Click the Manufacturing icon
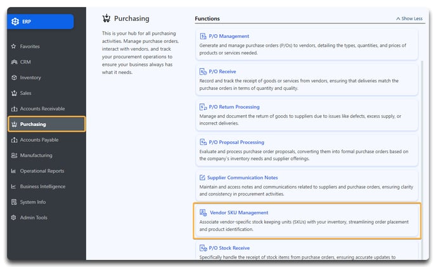The height and width of the screenshot is (267, 436). 14,155
